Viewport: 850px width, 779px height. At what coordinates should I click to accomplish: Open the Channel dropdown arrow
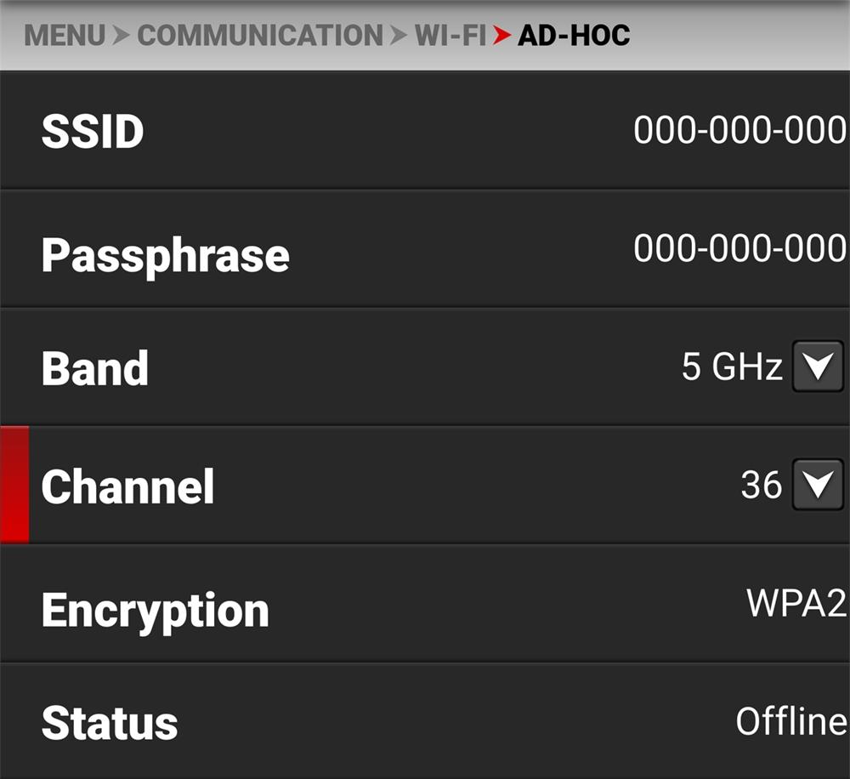(817, 485)
